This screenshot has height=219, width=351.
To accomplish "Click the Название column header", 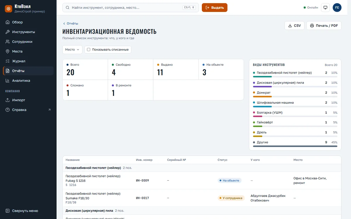I will [x=73, y=160].
